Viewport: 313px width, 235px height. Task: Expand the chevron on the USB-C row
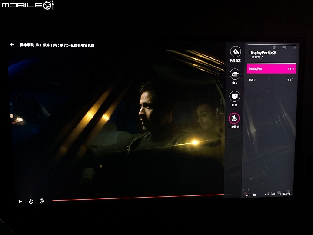pos(293,80)
